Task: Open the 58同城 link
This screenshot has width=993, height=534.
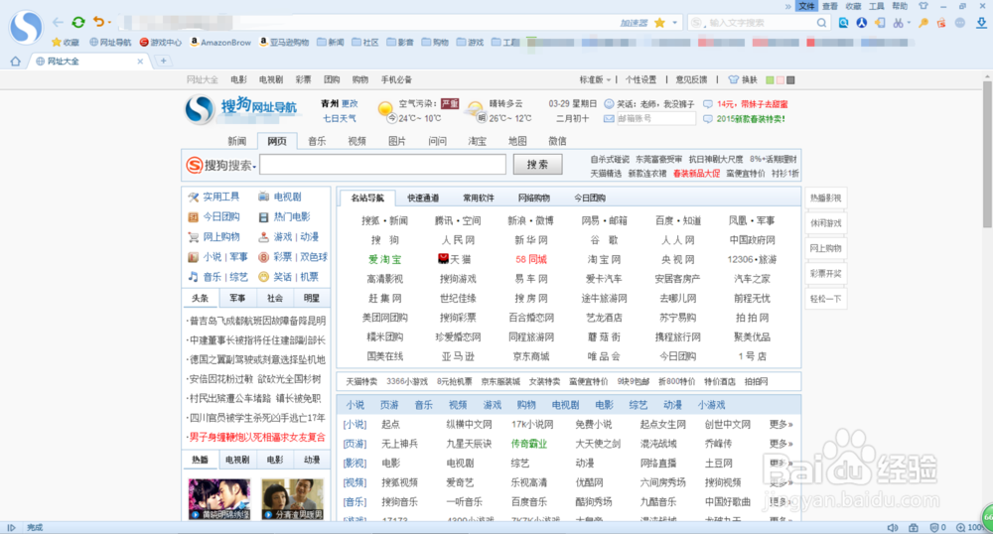Action: click(530, 259)
